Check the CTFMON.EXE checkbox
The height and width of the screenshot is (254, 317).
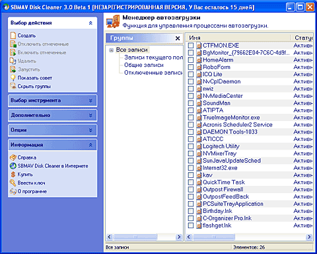[x=191, y=46]
